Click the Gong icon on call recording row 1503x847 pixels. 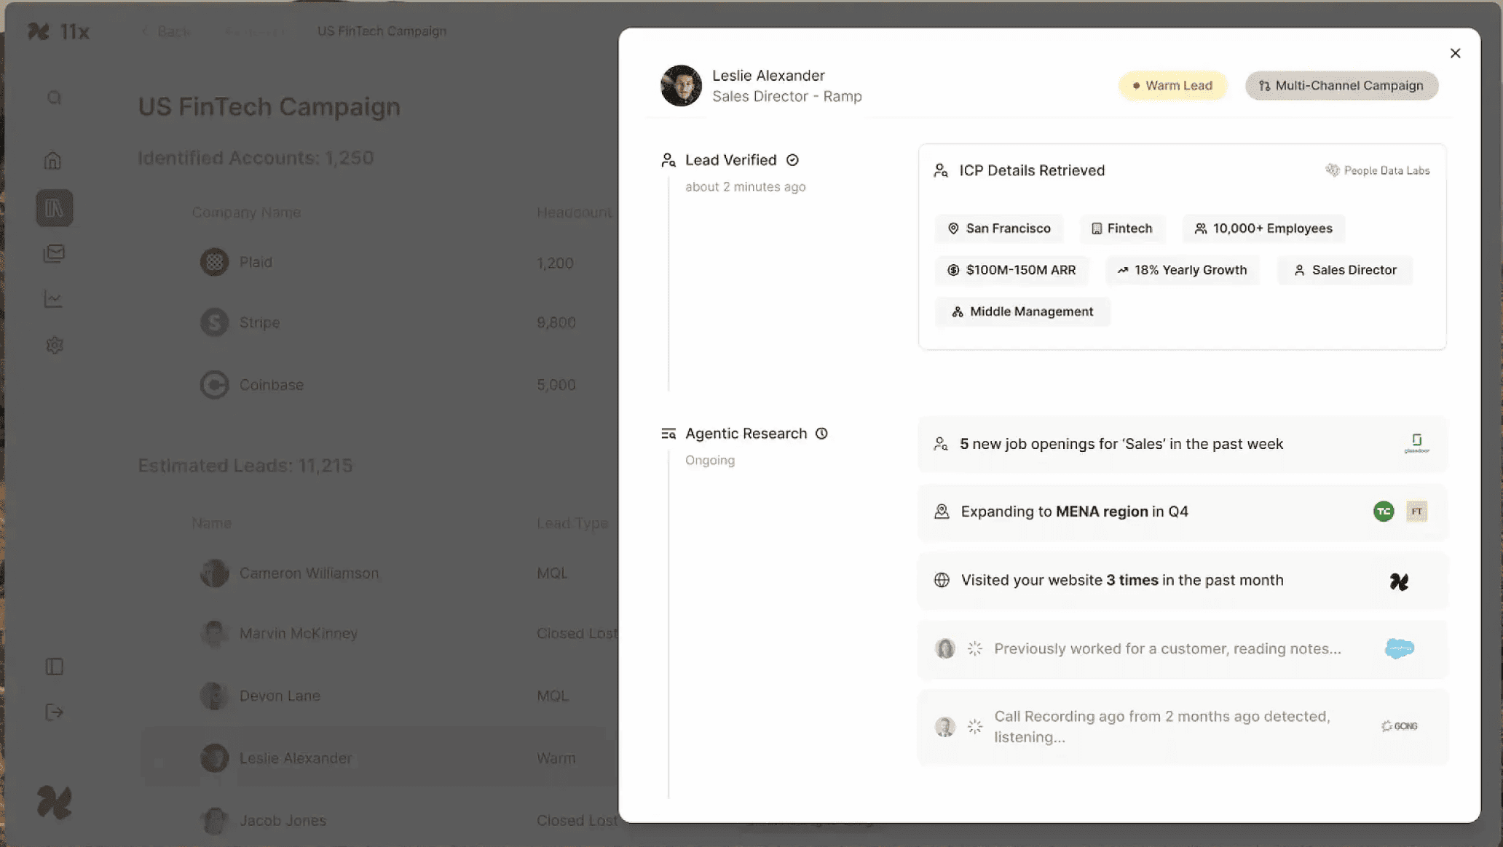coord(1399,726)
